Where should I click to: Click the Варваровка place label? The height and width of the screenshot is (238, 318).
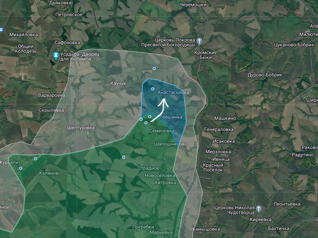coord(51,95)
